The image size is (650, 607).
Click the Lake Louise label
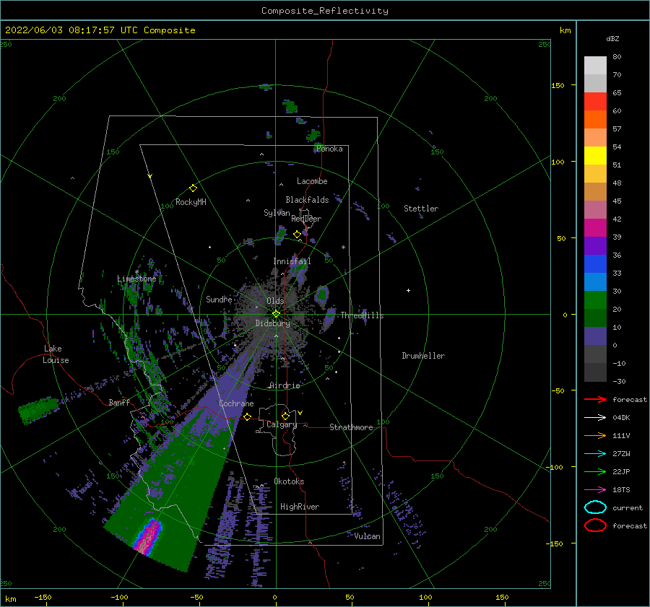pyautogui.click(x=56, y=354)
